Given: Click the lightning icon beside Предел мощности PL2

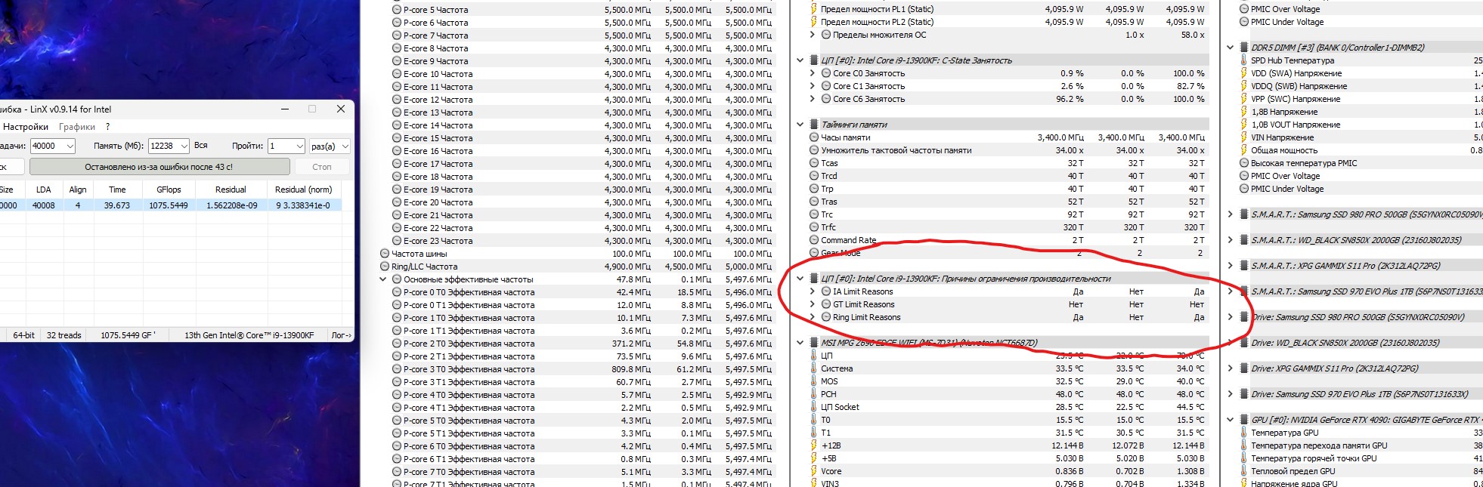Looking at the screenshot, I should [x=814, y=22].
